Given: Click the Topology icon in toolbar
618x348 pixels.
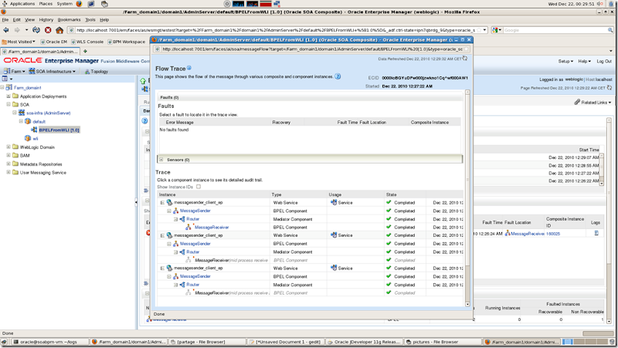Looking at the screenshot, I should point(87,71).
